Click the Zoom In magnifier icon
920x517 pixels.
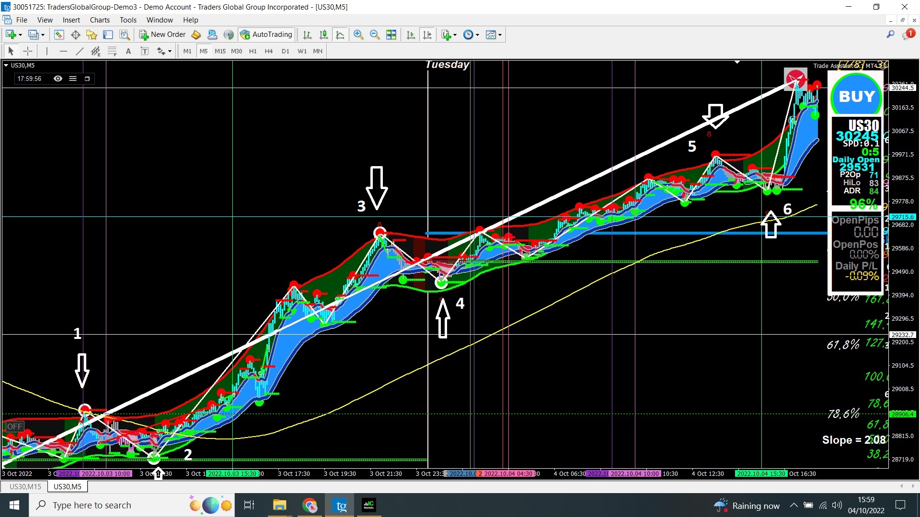click(x=358, y=34)
